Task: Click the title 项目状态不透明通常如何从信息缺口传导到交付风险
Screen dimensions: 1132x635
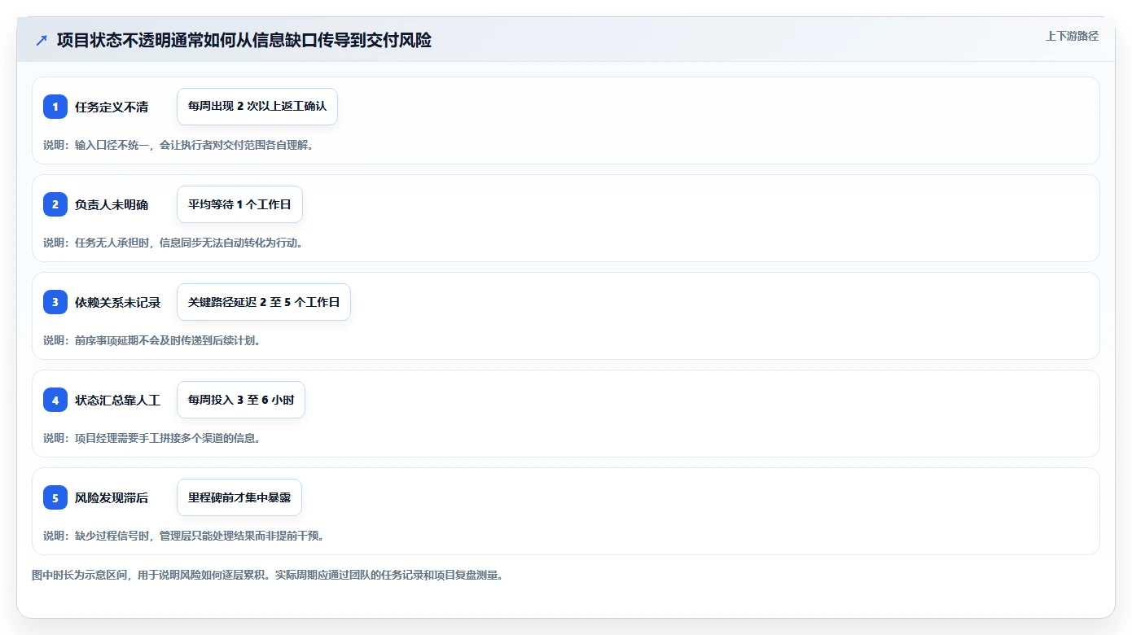Action: point(244,40)
